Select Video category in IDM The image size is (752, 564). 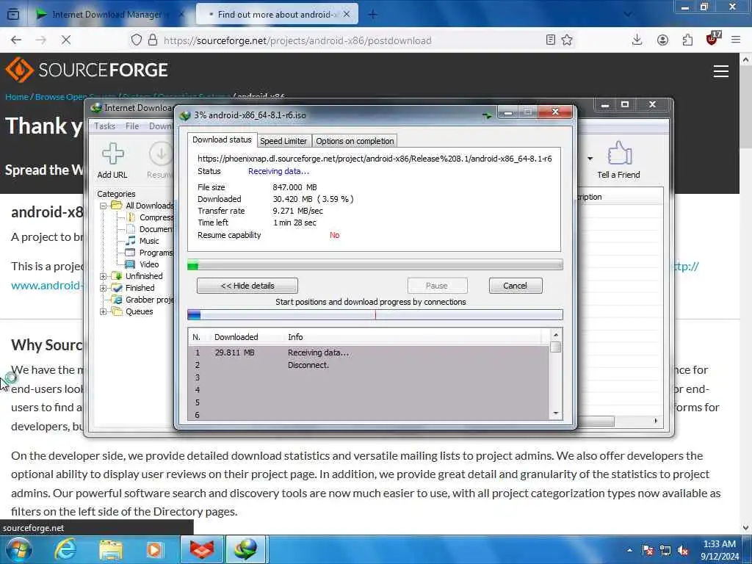pyautogui.click(x=149, y=264)
